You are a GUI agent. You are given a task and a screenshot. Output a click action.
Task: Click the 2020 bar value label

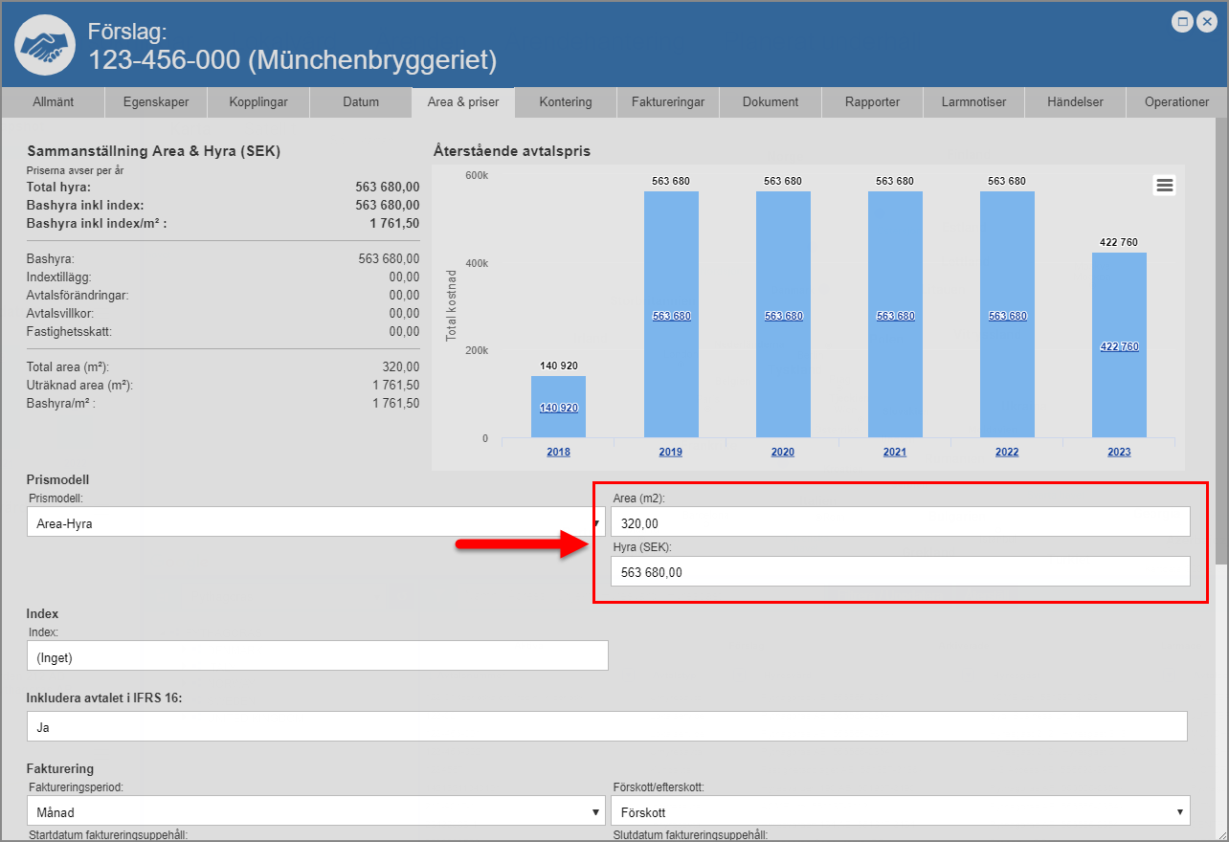(783, 316)
